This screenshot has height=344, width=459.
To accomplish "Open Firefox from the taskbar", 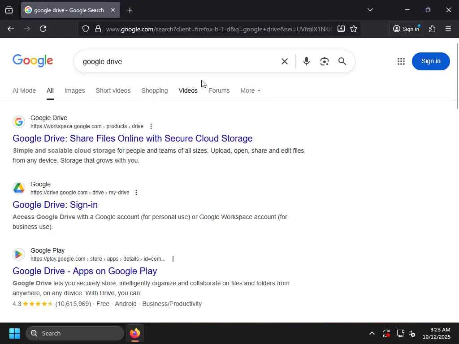I will [135, 333].
